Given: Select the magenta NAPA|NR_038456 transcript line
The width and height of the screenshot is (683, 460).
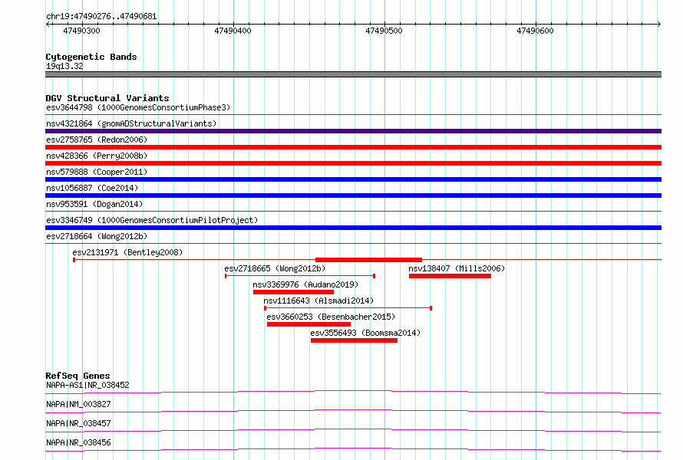Looking at the screenshot, I should coord(353,449).
